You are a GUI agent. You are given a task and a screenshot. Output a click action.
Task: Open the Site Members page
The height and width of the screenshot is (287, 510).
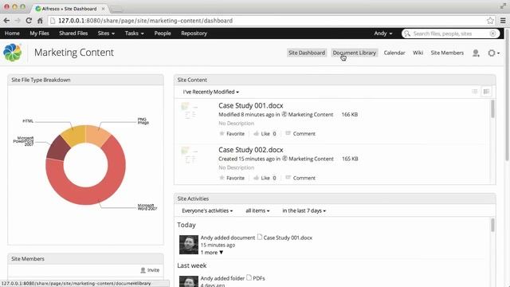pyautogui.click(x=447, y=53)
